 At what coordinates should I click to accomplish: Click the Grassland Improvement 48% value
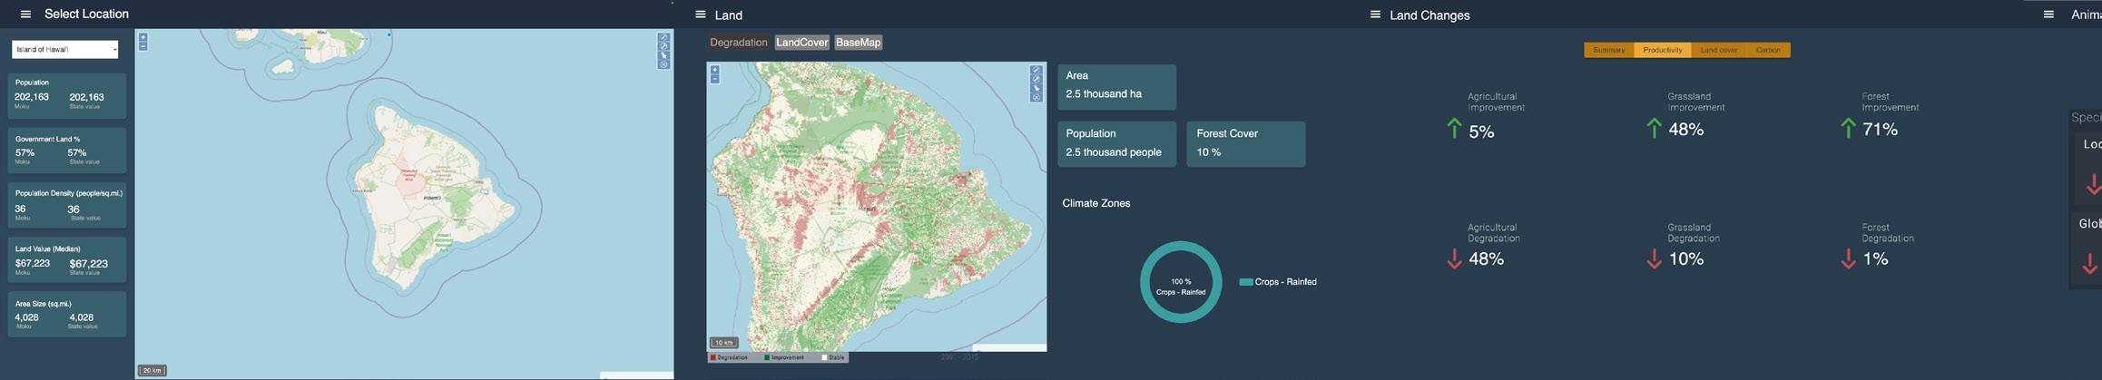[1685, 130]
